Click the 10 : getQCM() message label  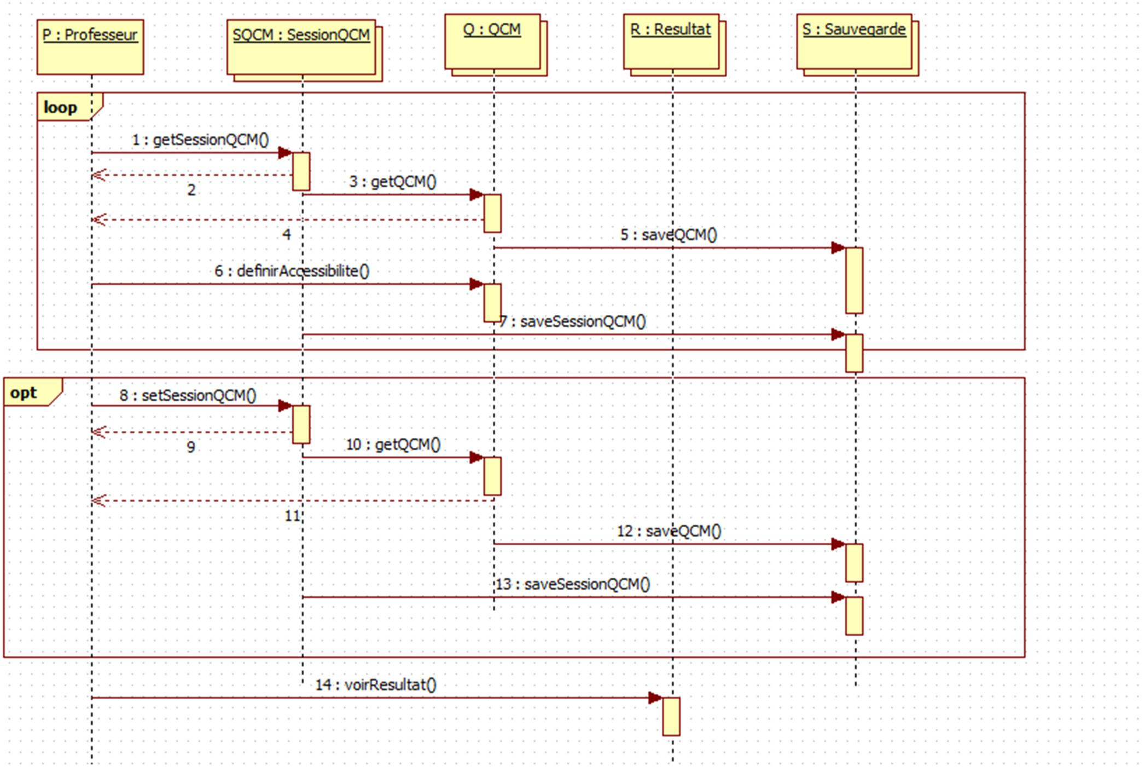coord(393,445)
